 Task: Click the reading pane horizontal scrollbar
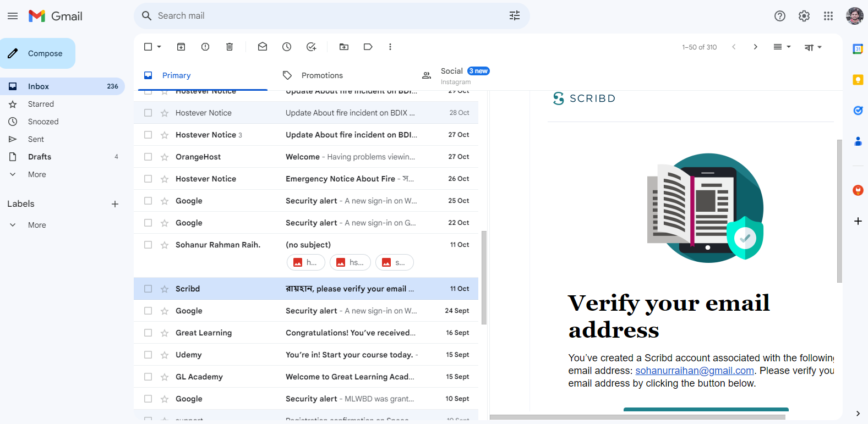click(x=637, y=417)
